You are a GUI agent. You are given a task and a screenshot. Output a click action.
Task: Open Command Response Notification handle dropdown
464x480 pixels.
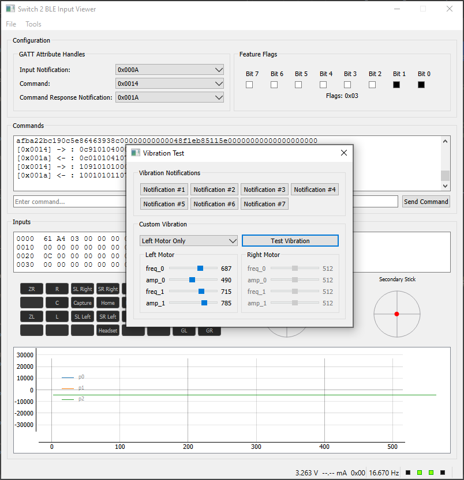click(170, 97)
